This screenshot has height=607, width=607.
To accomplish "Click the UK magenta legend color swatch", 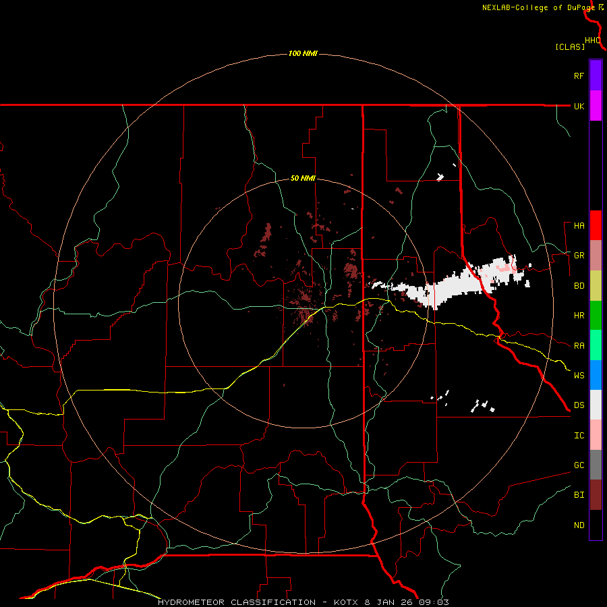I will (x=596, y=106).
